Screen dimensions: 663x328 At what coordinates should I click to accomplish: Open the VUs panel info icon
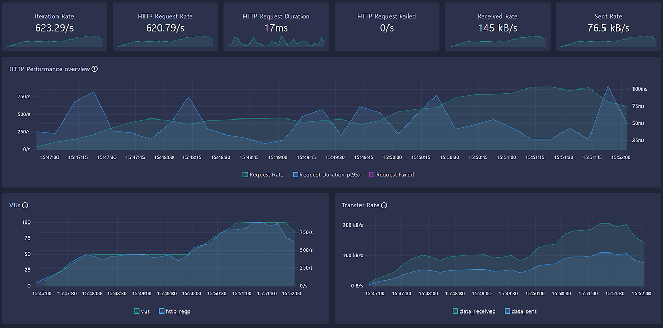[25, 205]
